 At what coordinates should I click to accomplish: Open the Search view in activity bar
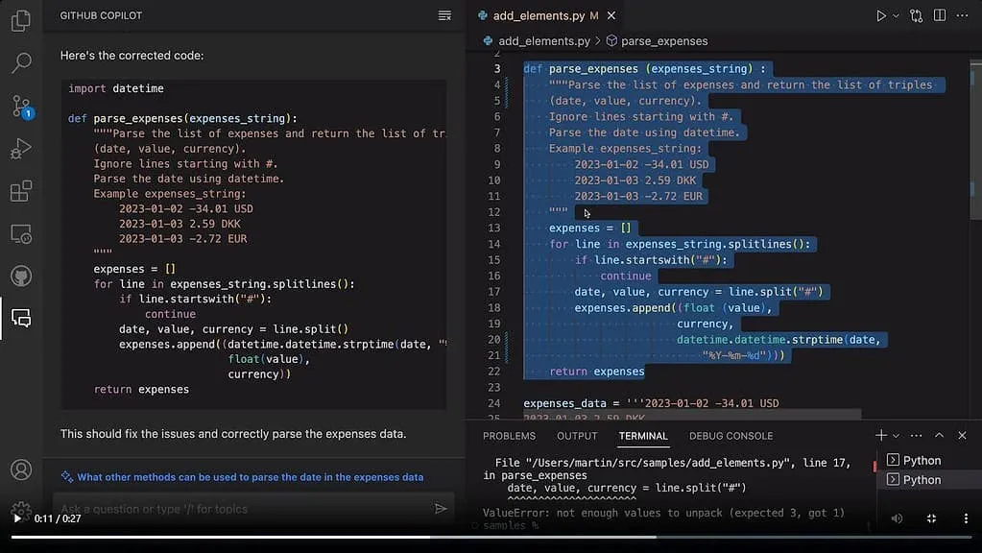20,63
